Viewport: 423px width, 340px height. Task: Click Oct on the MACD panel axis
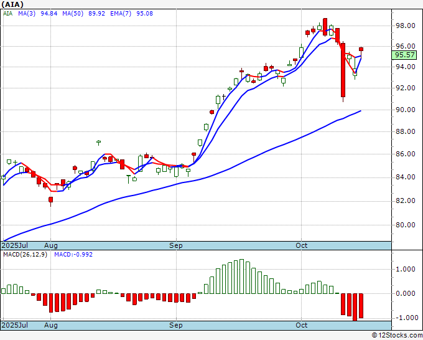click(x=301, y=325)
